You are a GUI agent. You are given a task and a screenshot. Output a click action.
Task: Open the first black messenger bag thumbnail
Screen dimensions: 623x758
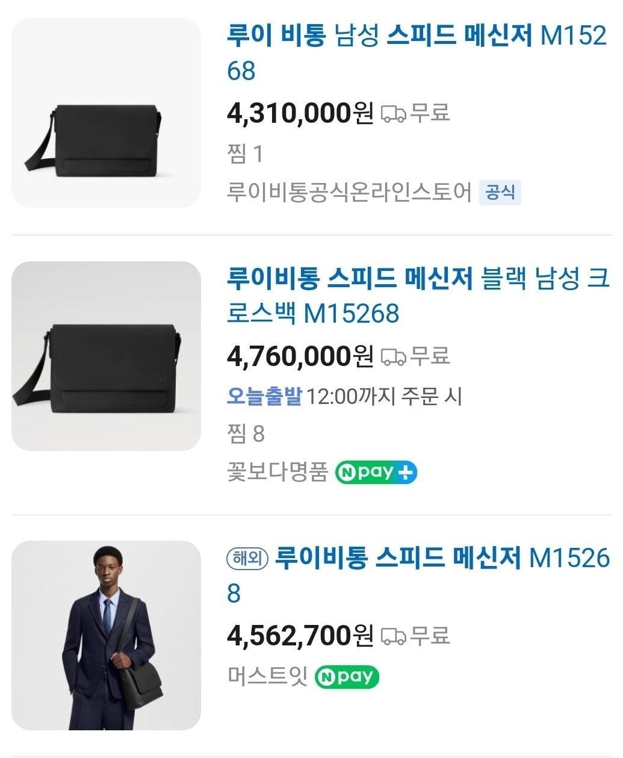tap(106, 113)
